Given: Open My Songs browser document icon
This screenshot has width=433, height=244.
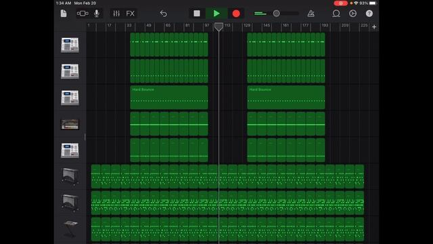Looking at the screenshot, I should (x=64, y=14).
